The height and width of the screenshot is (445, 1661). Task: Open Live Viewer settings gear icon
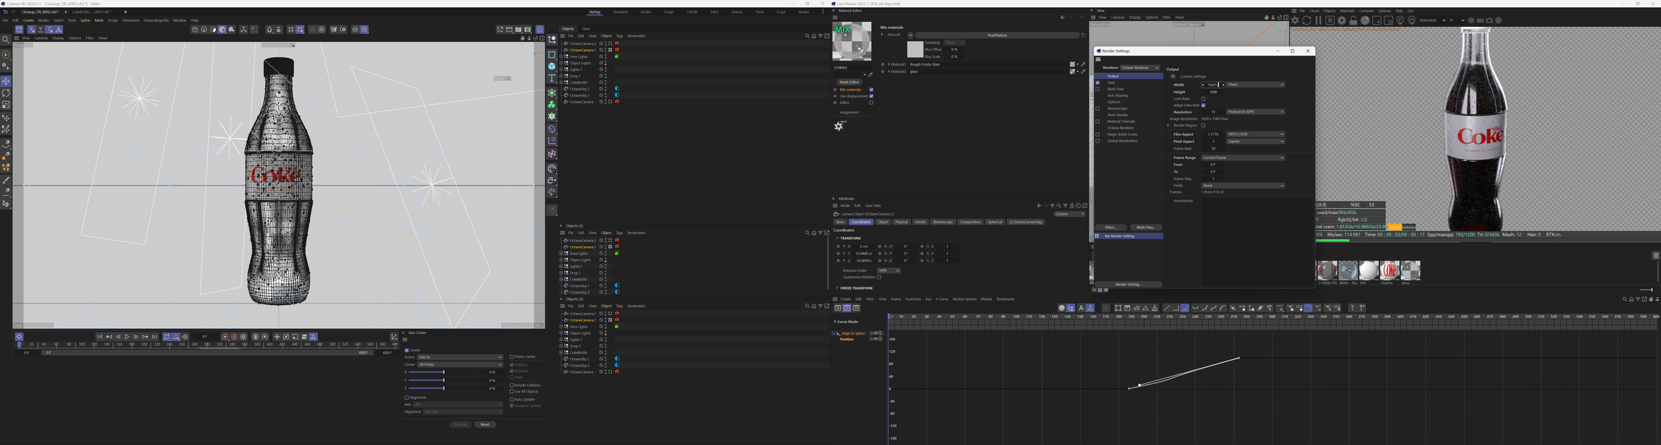pos(1341,21)
